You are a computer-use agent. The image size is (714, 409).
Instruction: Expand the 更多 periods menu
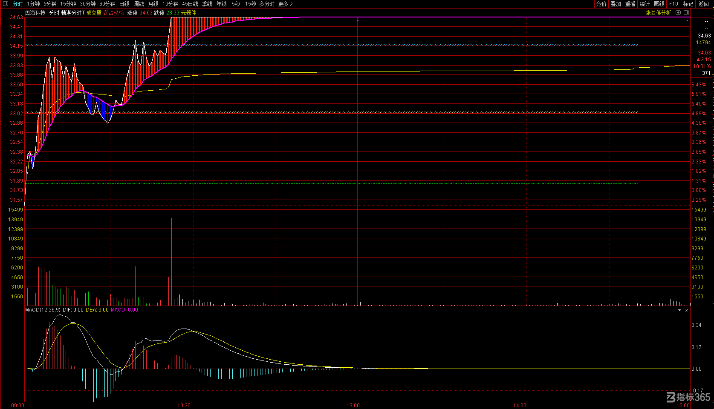click(x=285, y=4)
